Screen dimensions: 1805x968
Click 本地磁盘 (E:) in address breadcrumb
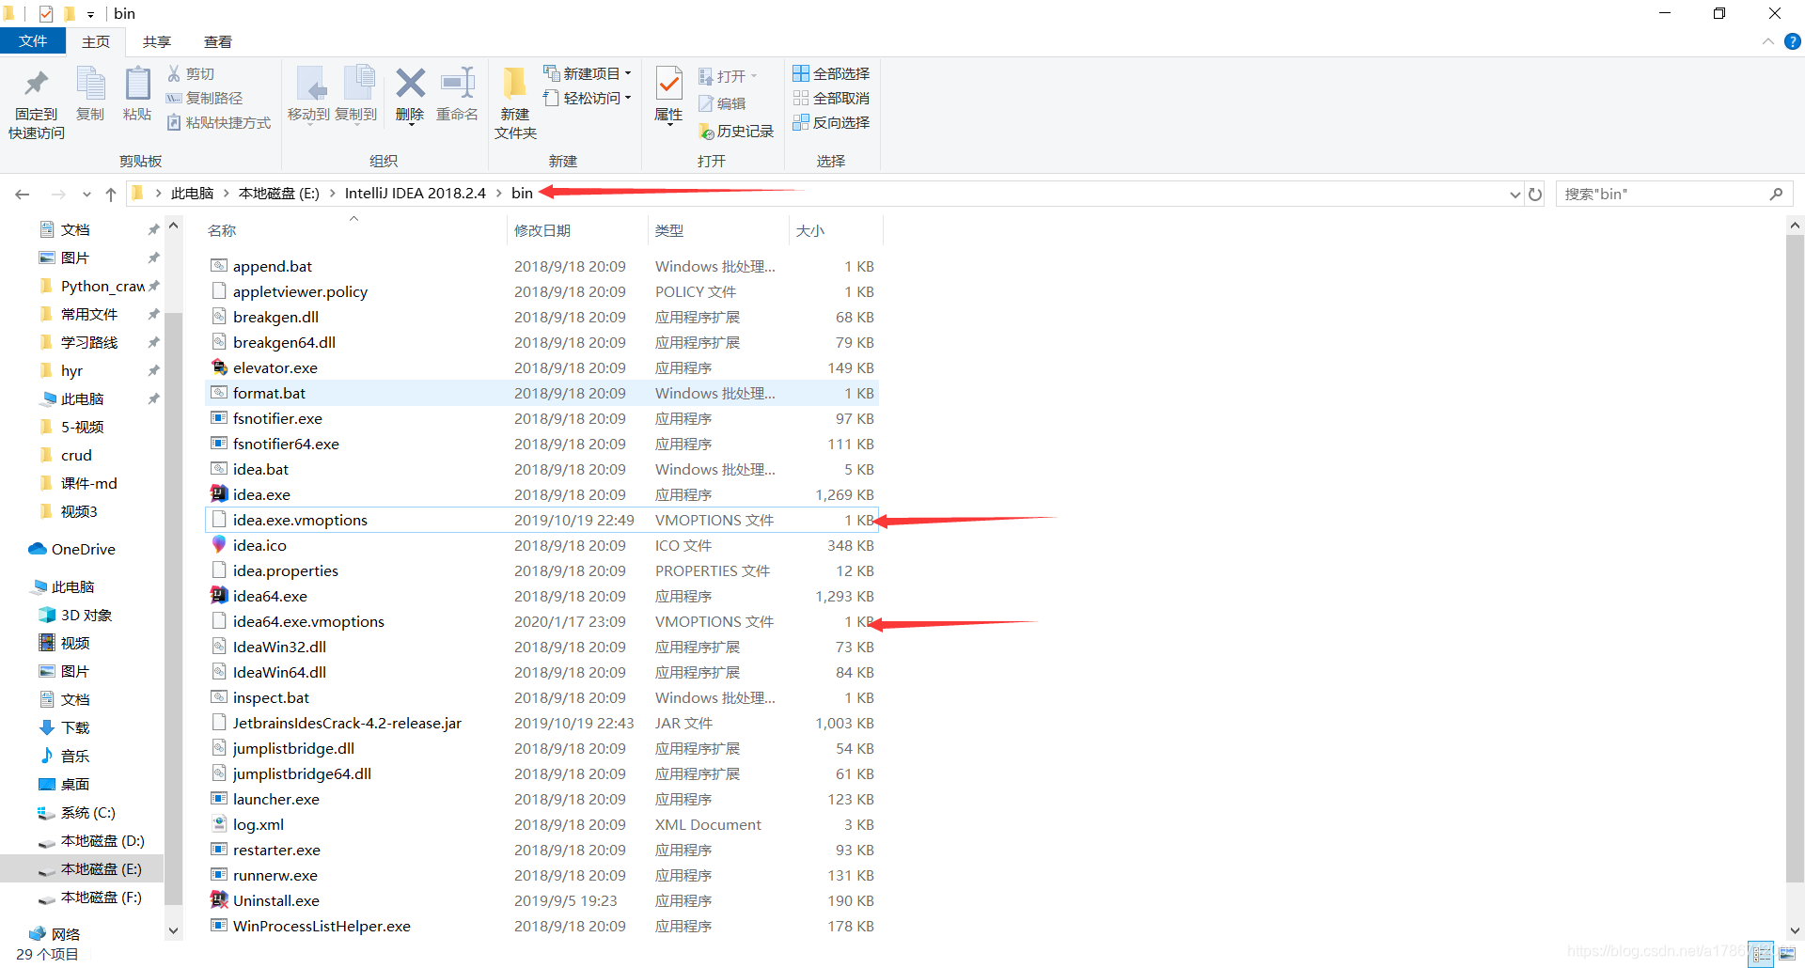pos(279,194)
